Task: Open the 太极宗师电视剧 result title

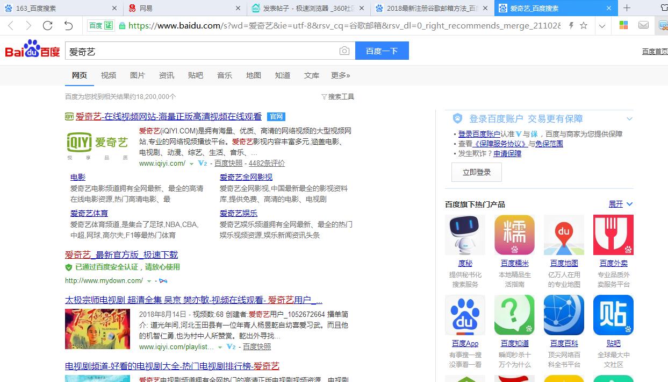Action: point(193,300)
